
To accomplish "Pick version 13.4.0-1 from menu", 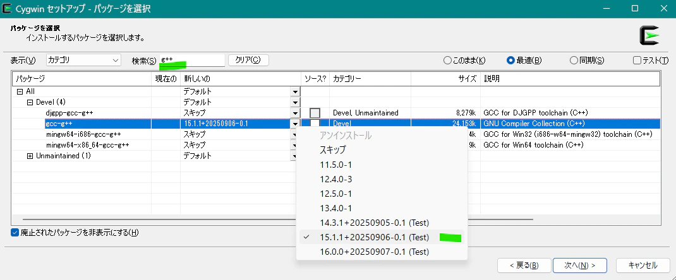I will pyautogui.click(x=382, y=208).
